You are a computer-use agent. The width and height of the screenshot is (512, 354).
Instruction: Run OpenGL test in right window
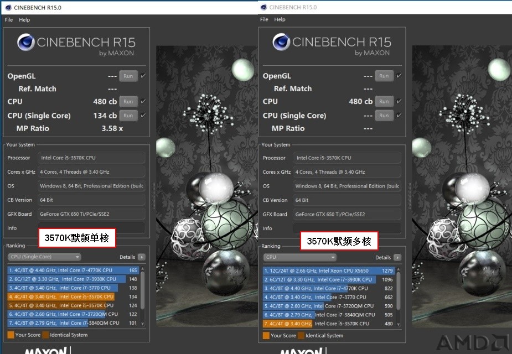pyautogui.click(x=384, y=76)
